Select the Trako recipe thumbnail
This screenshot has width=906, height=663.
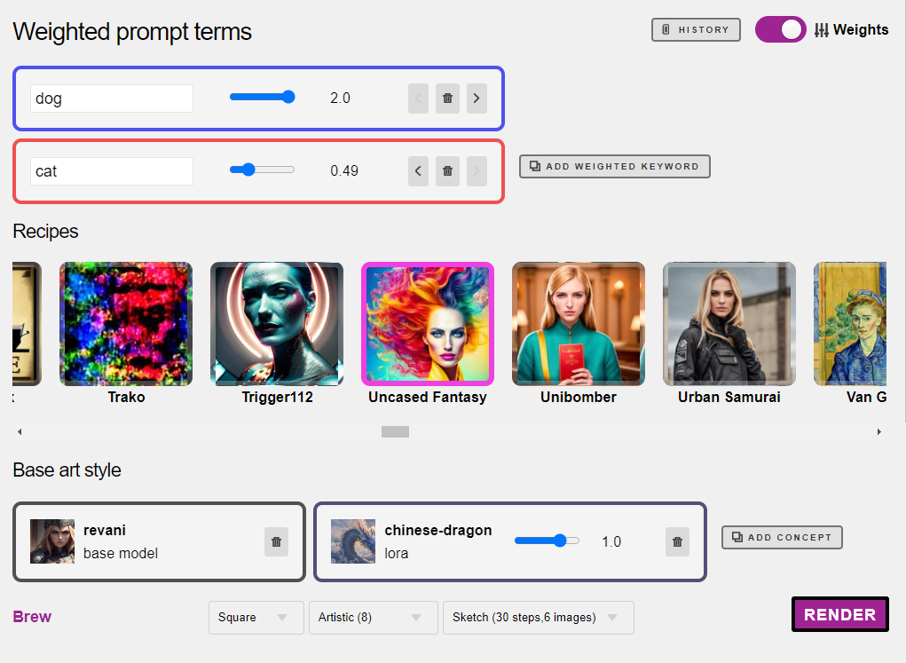[x=126, y=324]
